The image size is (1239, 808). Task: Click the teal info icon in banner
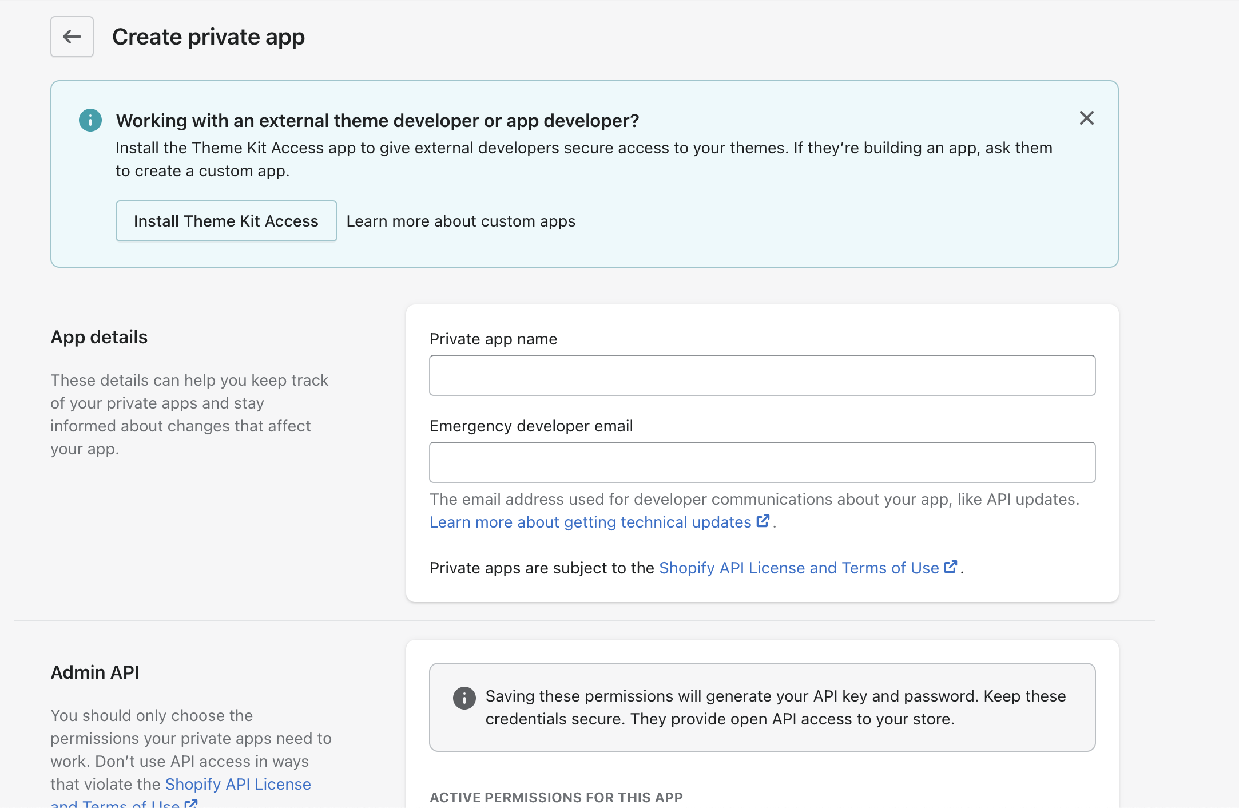click(90, 120)
